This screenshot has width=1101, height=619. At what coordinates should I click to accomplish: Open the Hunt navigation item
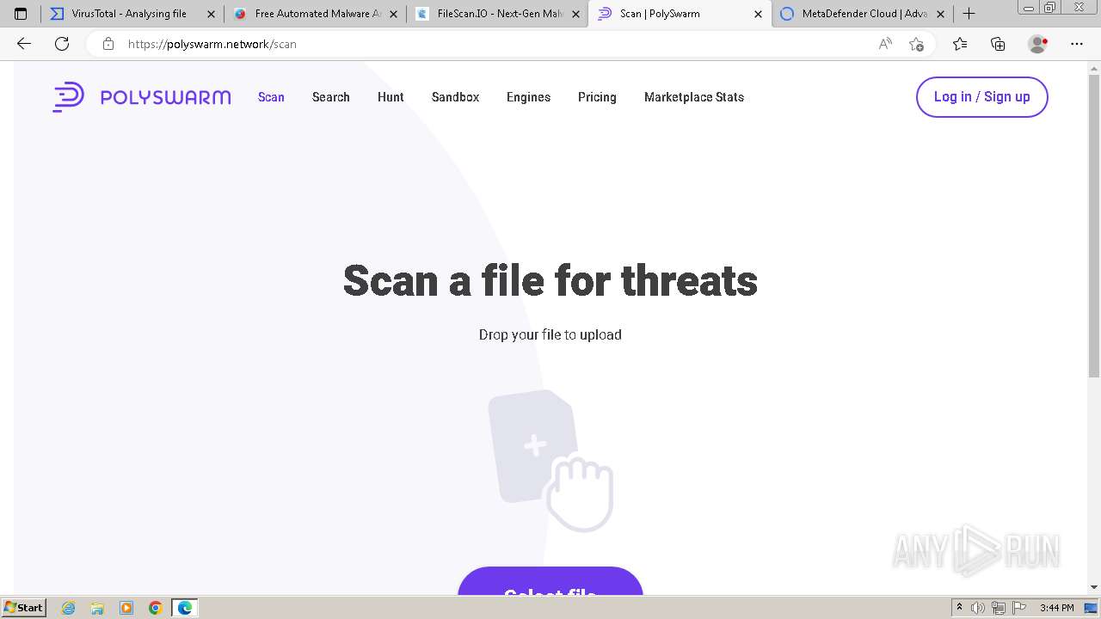pos(391,97)
